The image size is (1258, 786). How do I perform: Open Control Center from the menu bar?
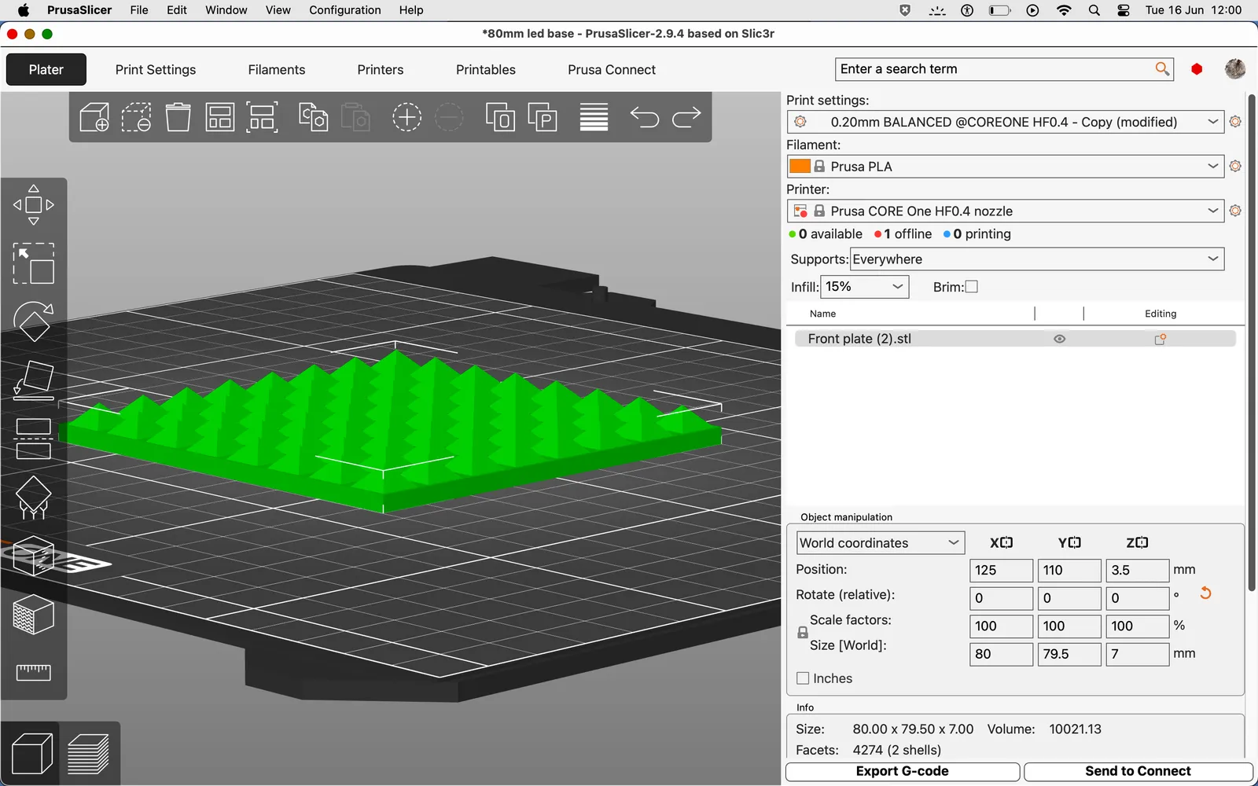[1124, 10]
